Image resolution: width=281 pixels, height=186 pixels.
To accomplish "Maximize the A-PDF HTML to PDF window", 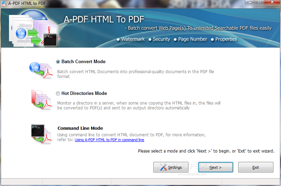I will [259, 2].
